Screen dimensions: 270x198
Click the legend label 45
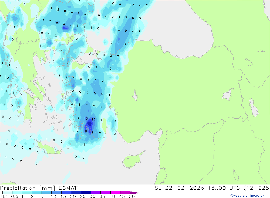click(122, 196)
